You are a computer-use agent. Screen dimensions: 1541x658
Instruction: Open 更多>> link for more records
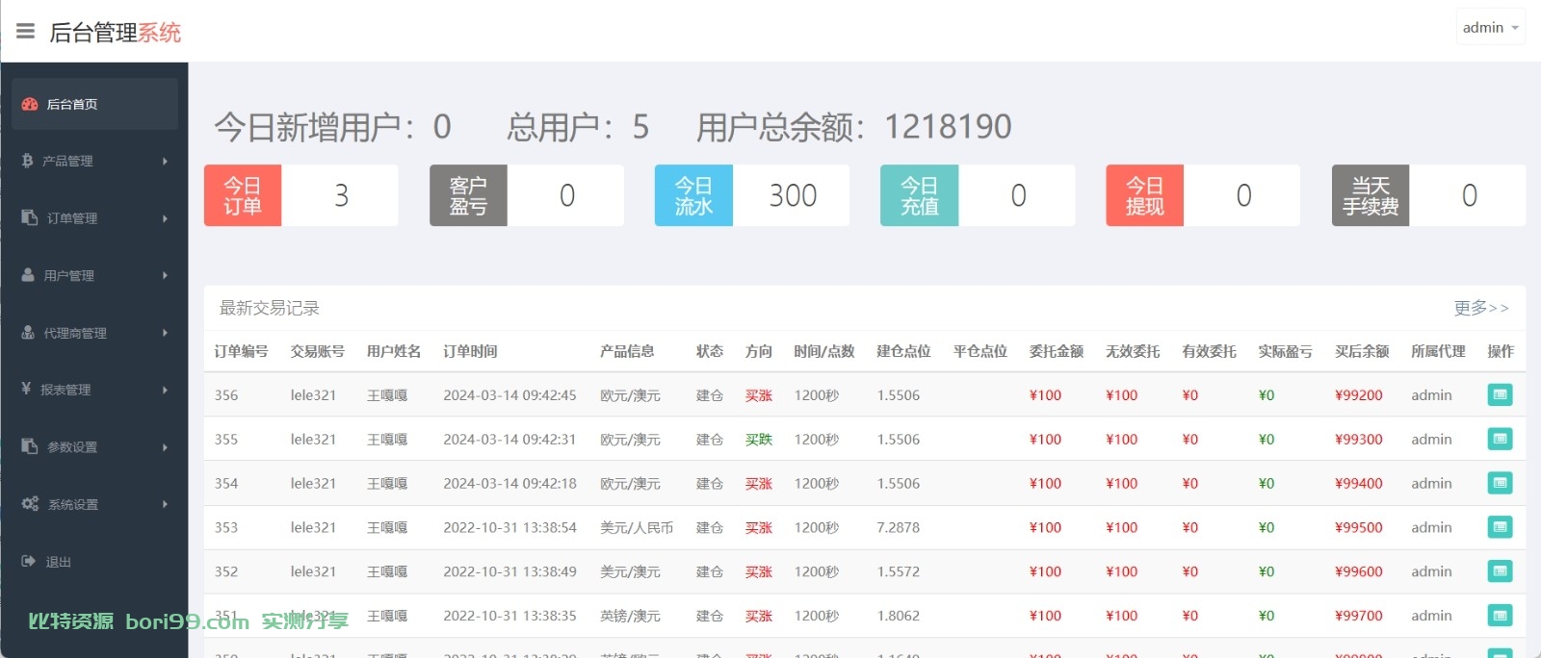1481,308
